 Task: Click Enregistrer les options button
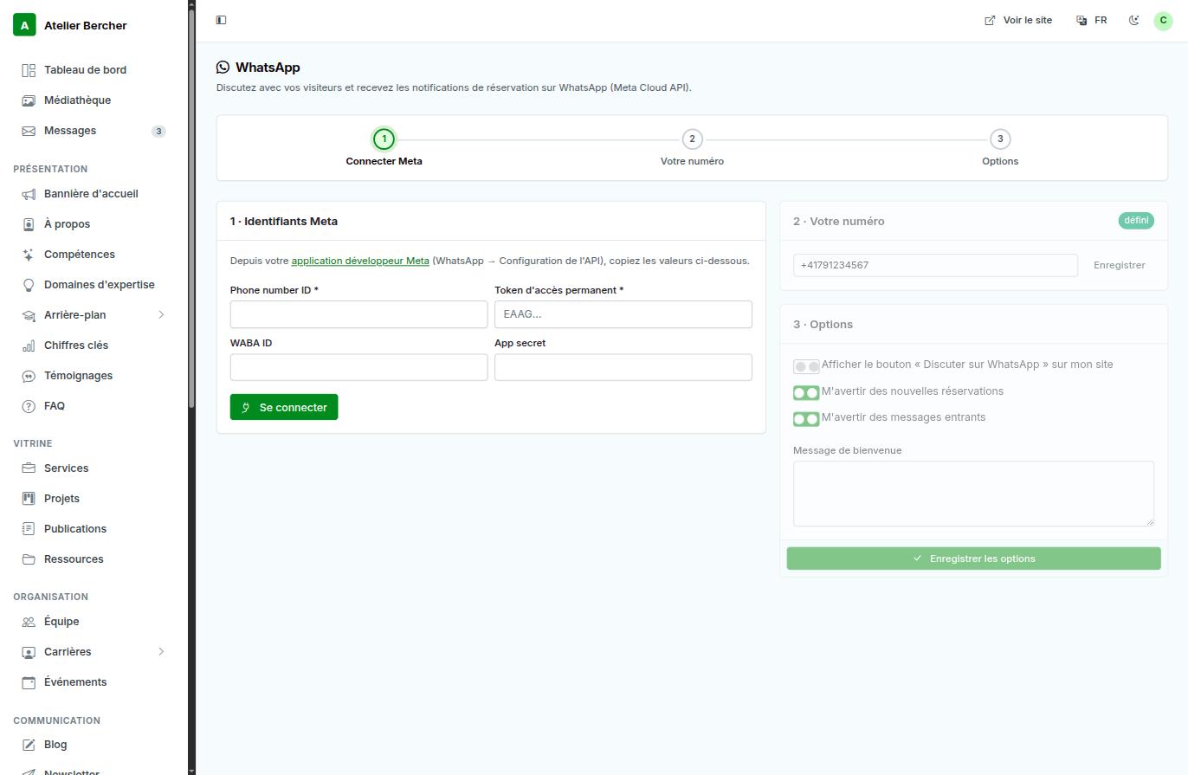click(973, 559)
